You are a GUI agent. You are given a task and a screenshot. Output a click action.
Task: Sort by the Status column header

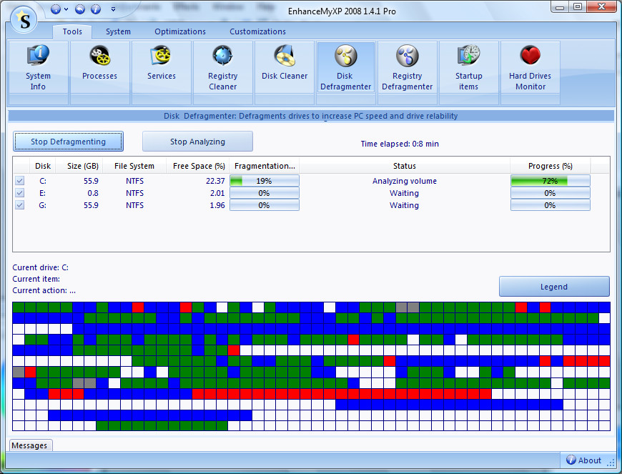click(x=404, y=166)
